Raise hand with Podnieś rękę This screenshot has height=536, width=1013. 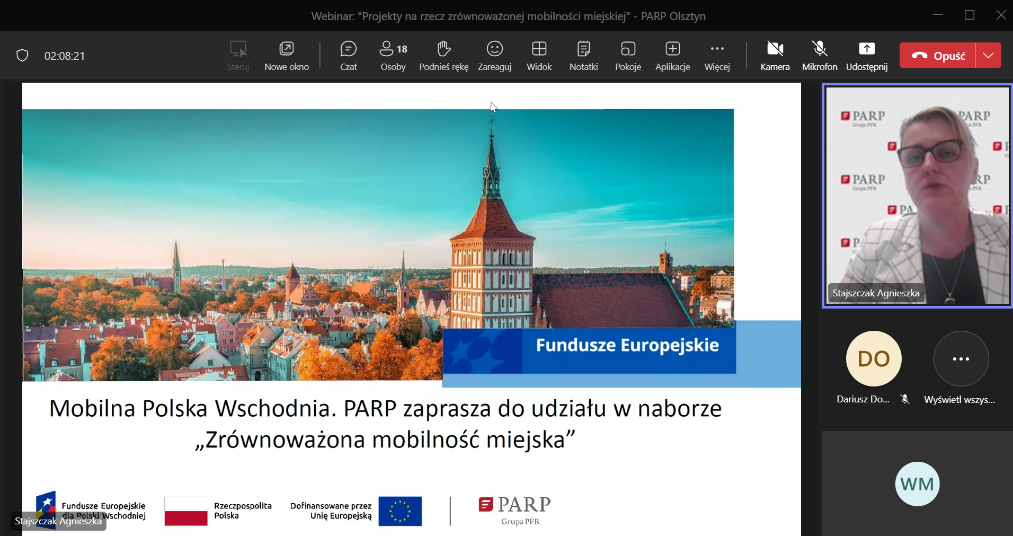pos(443,55)
